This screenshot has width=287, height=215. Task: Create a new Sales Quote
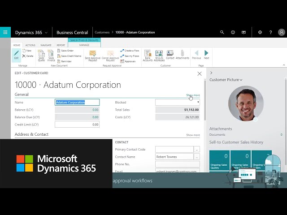[x=41, y=55]
